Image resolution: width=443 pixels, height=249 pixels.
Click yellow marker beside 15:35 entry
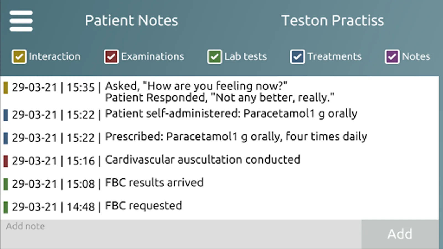tap(6, 88)
